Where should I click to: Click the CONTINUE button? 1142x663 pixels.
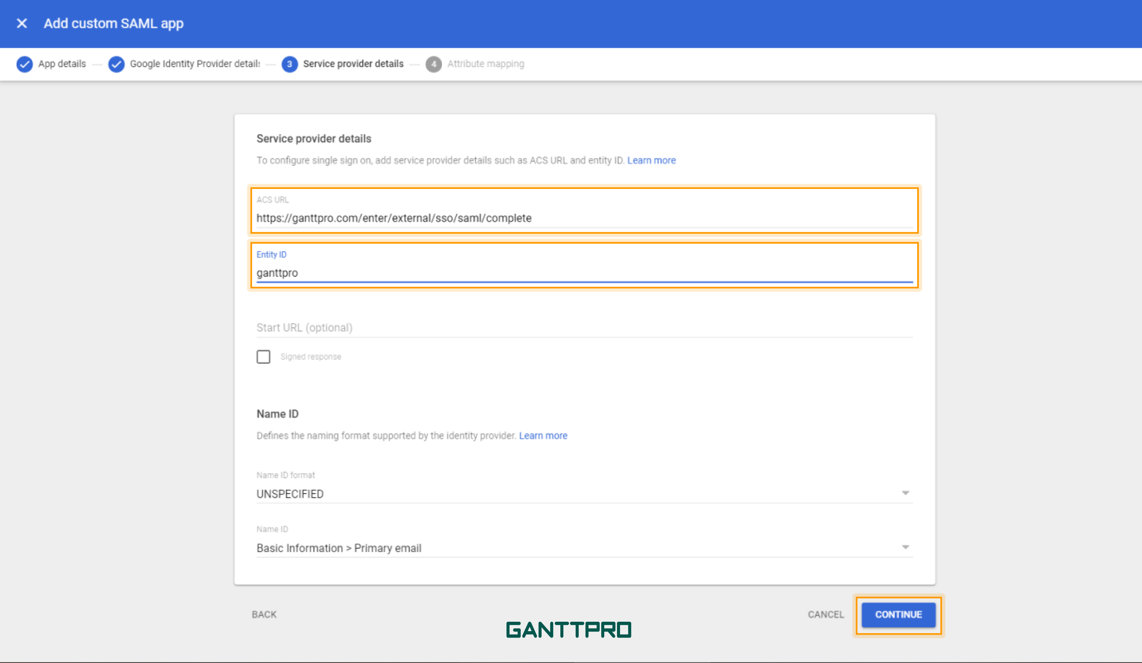click(898, 614)
